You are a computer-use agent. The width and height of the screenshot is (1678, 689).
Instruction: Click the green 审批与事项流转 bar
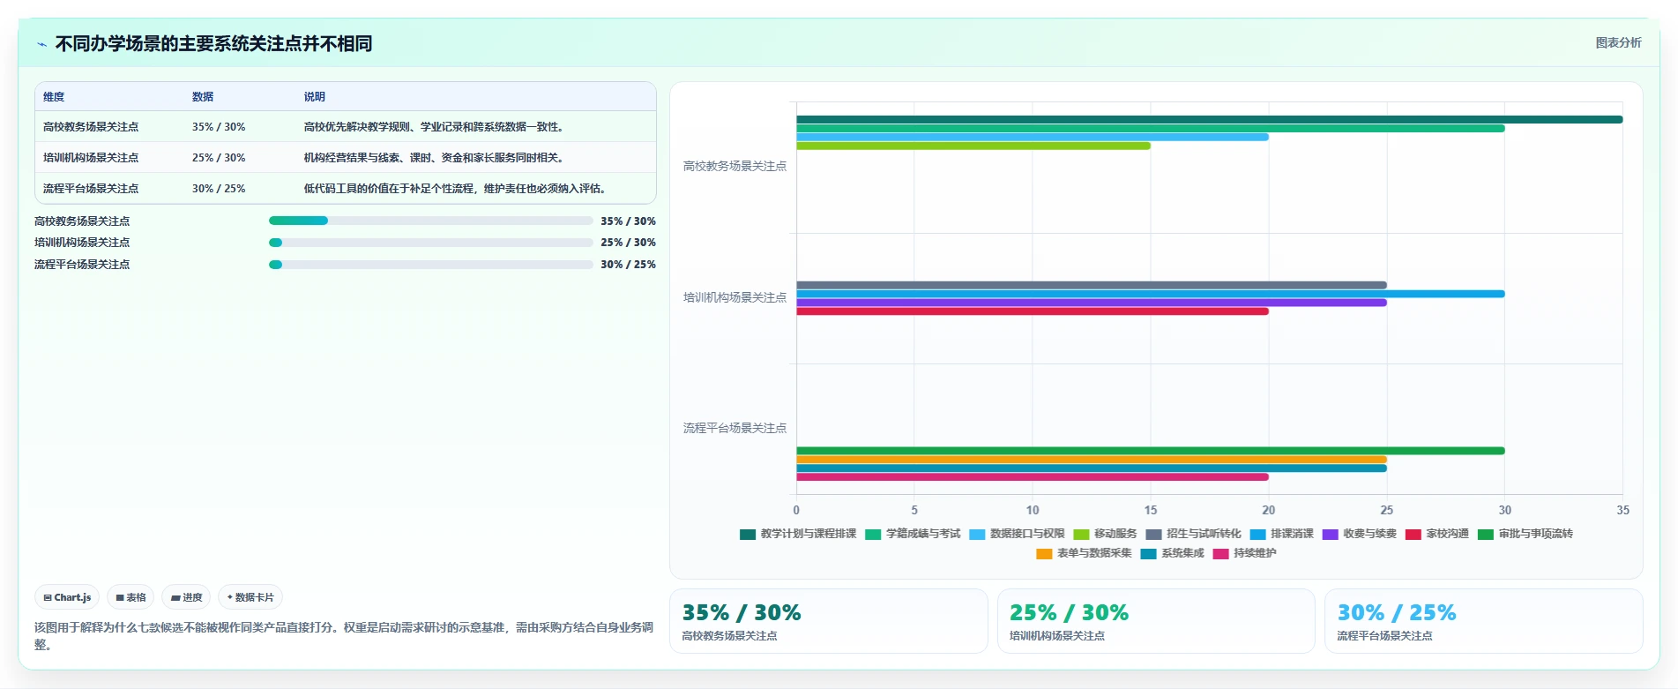pyautogui.click(x=1151, y=451)
